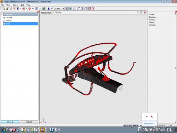Click the commands panel scroll-up arrow
This screenshot has width=177, height=133.
[x=176, y=13]
